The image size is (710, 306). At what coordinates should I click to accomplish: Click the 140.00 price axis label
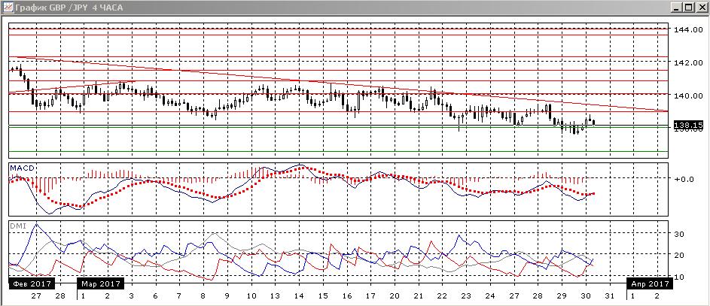[x=689, y=95]
